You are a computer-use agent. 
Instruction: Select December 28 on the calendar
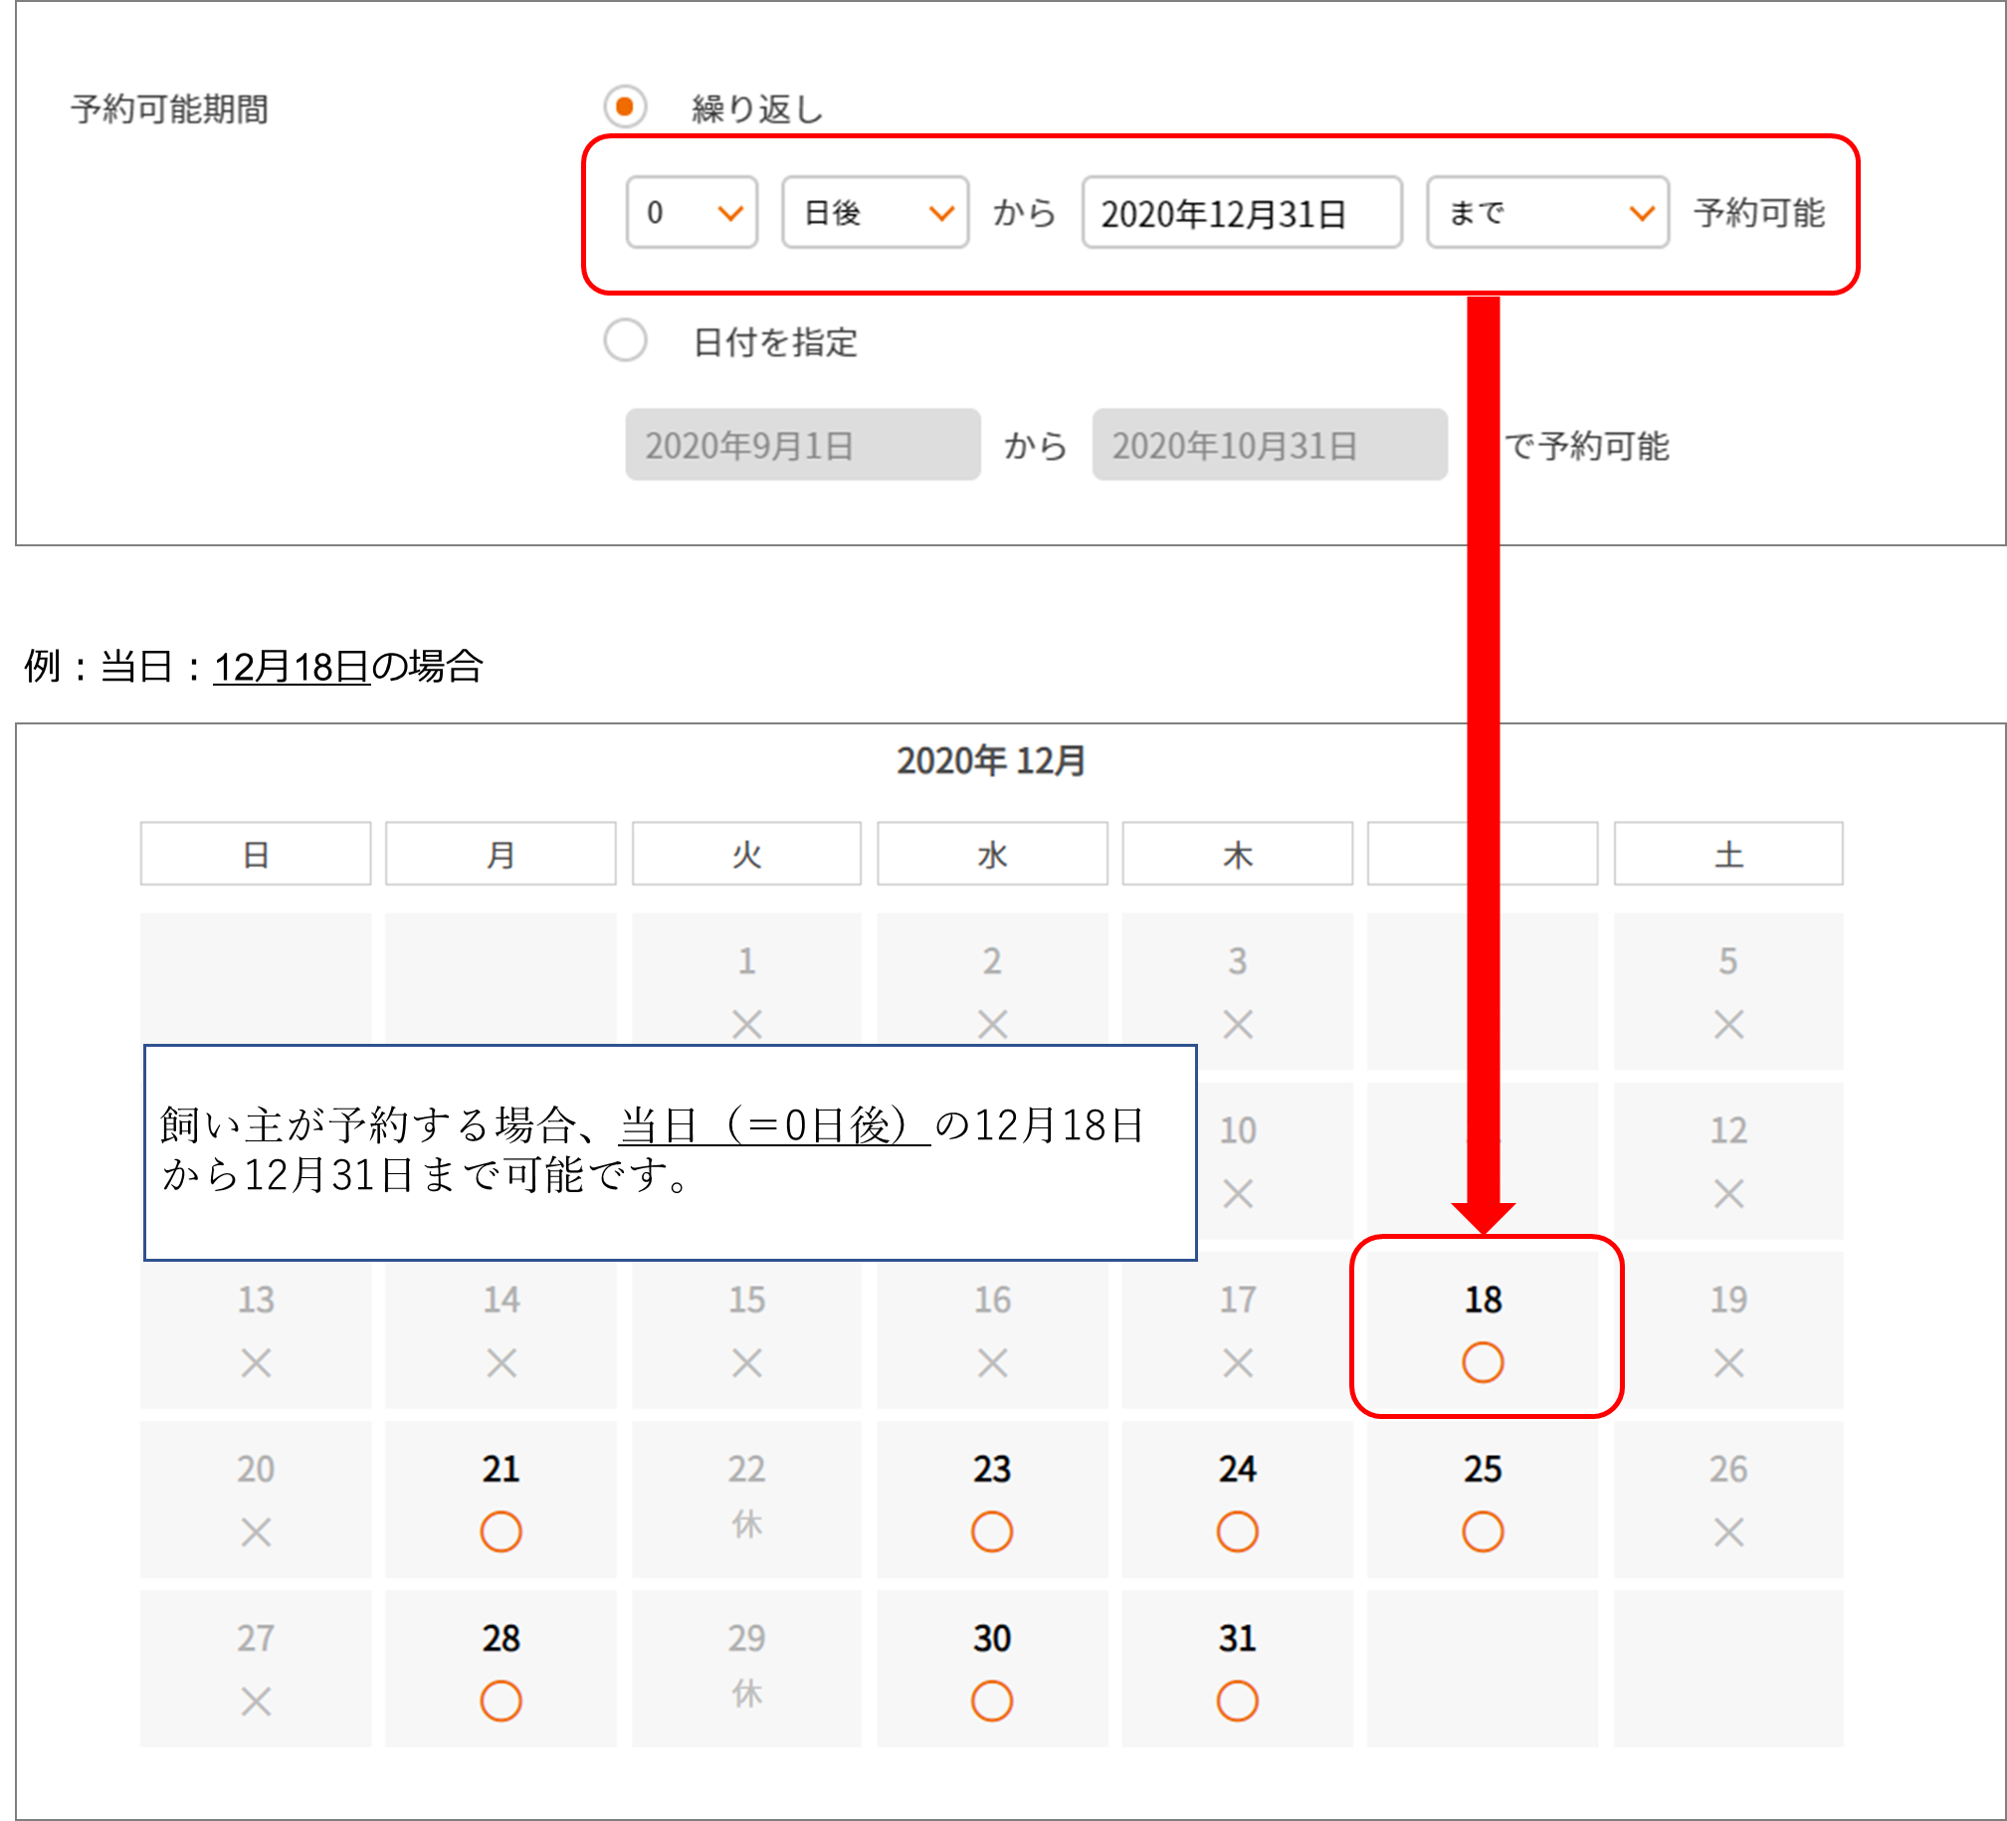501,1668
